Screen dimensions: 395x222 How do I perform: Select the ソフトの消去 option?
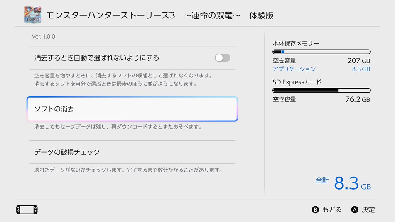[x=132, y=109]
